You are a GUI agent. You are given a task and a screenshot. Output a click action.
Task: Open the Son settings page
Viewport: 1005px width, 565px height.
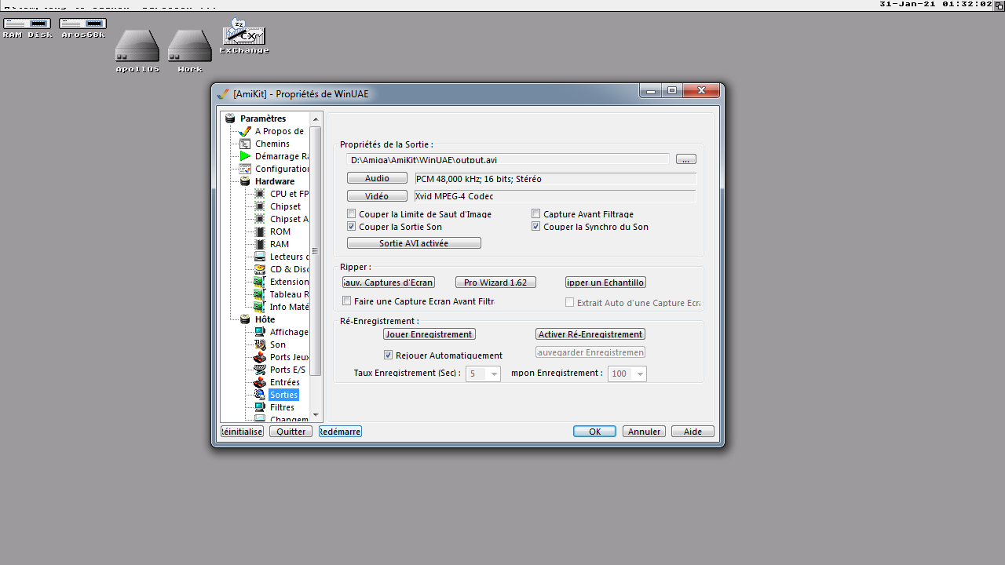coord(278,344)
